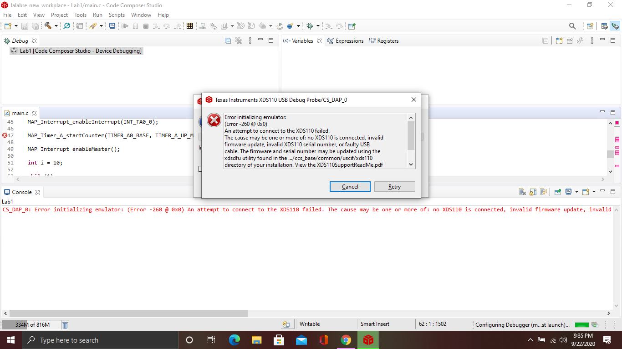Open the Build hammer dropdown arrow
This screenshot has height=349, width=622.
point(56,26)
